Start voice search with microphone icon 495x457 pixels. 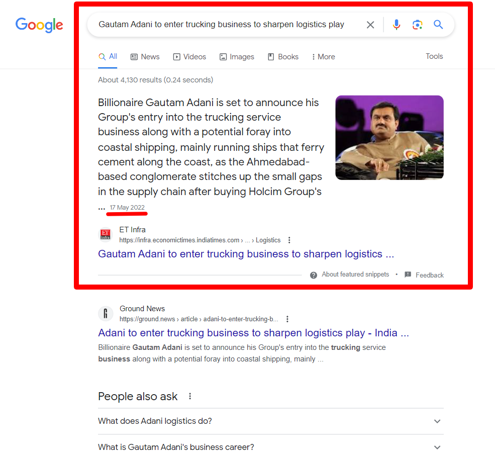tap(397, 25)
